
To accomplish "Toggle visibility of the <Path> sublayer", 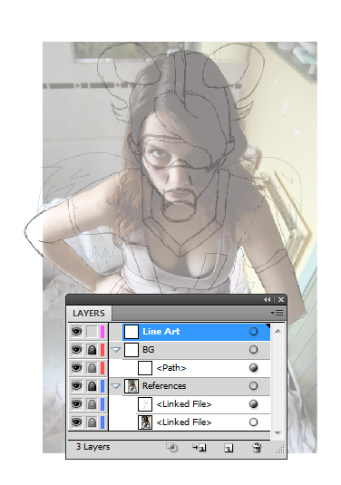I will (x=77, y=368).
